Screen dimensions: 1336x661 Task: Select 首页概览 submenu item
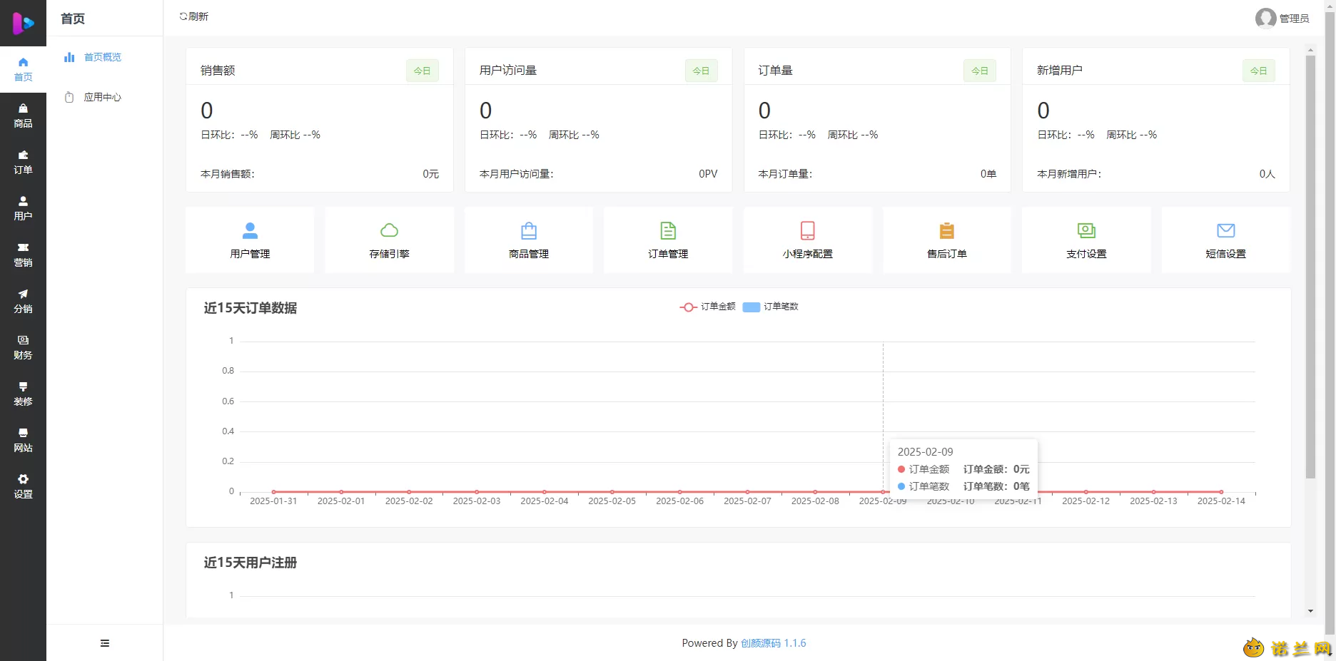coord(104,57)
